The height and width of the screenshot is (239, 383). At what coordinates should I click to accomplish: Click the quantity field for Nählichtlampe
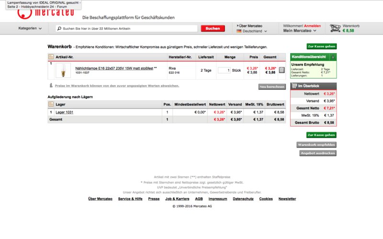click(224, 70)
